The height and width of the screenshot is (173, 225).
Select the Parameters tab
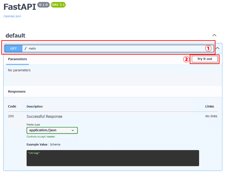(17, 59)
